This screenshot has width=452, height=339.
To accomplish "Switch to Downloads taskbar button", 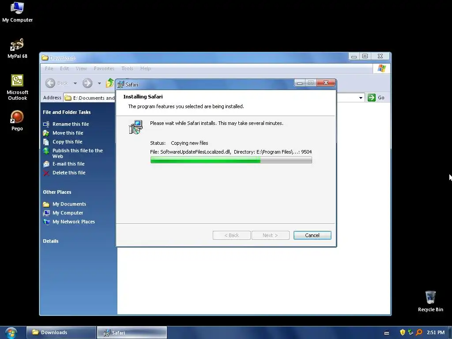I will (61, 332).
